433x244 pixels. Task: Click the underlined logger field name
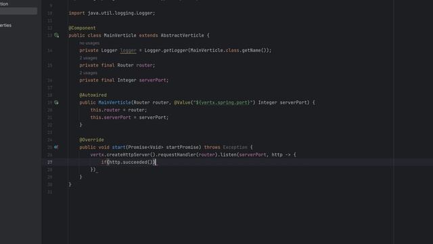(129, 50)
